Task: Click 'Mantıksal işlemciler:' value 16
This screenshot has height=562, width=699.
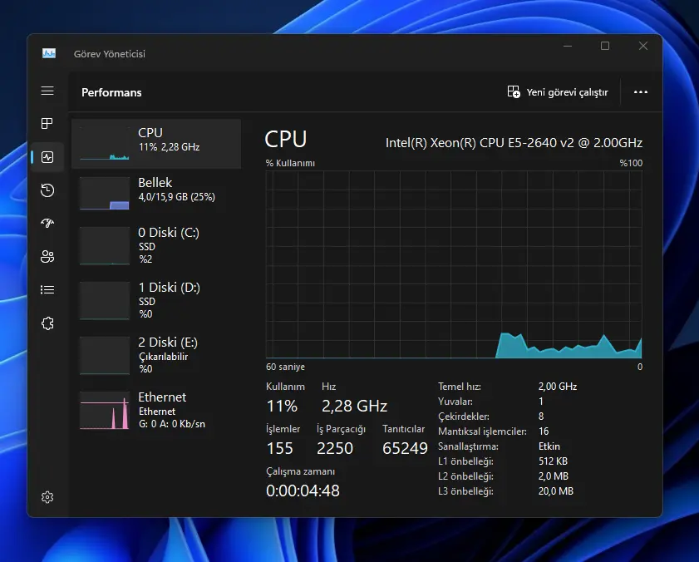Action: click(544, 431)
